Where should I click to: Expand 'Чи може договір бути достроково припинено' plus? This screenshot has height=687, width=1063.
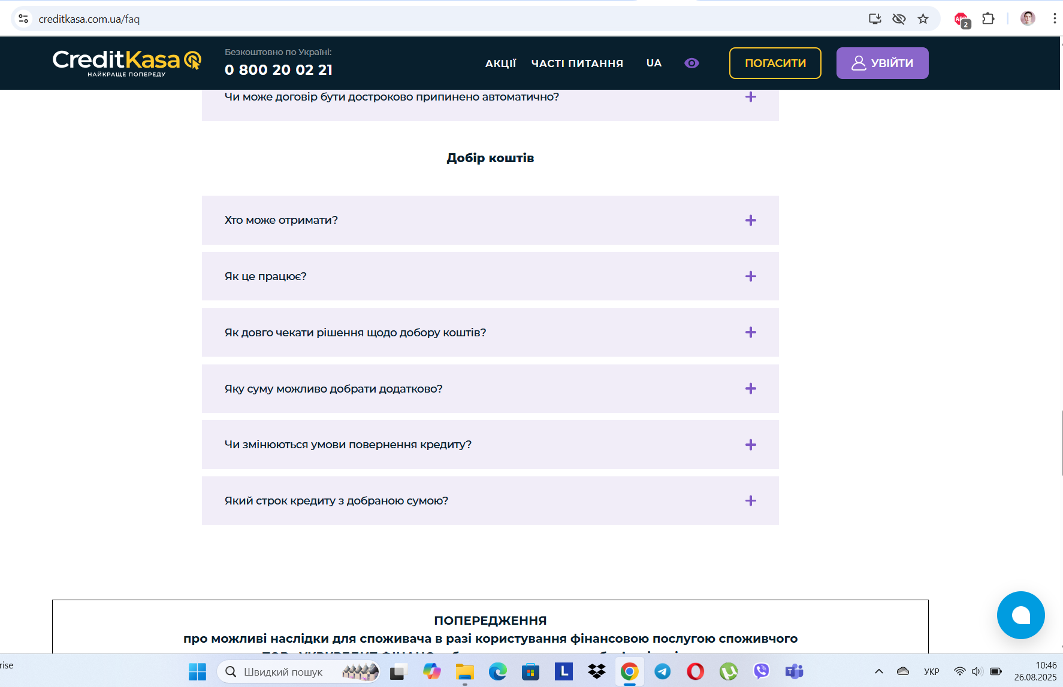(x=751, y=97)
